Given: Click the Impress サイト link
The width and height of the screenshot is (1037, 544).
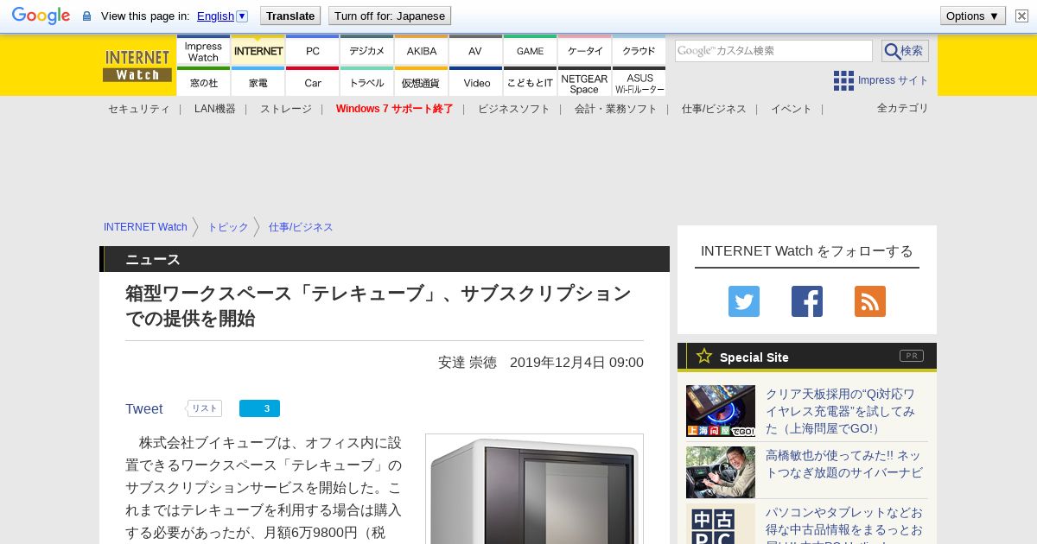Looking at the screenshot, I should [893, 80].
